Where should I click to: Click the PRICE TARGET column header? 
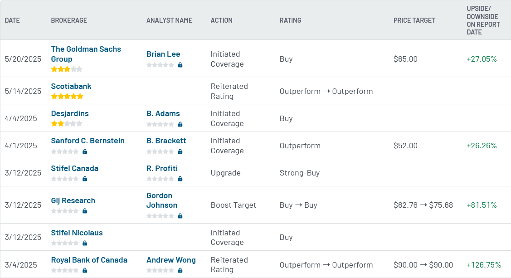pyautogui.click(x=414, y=20)
